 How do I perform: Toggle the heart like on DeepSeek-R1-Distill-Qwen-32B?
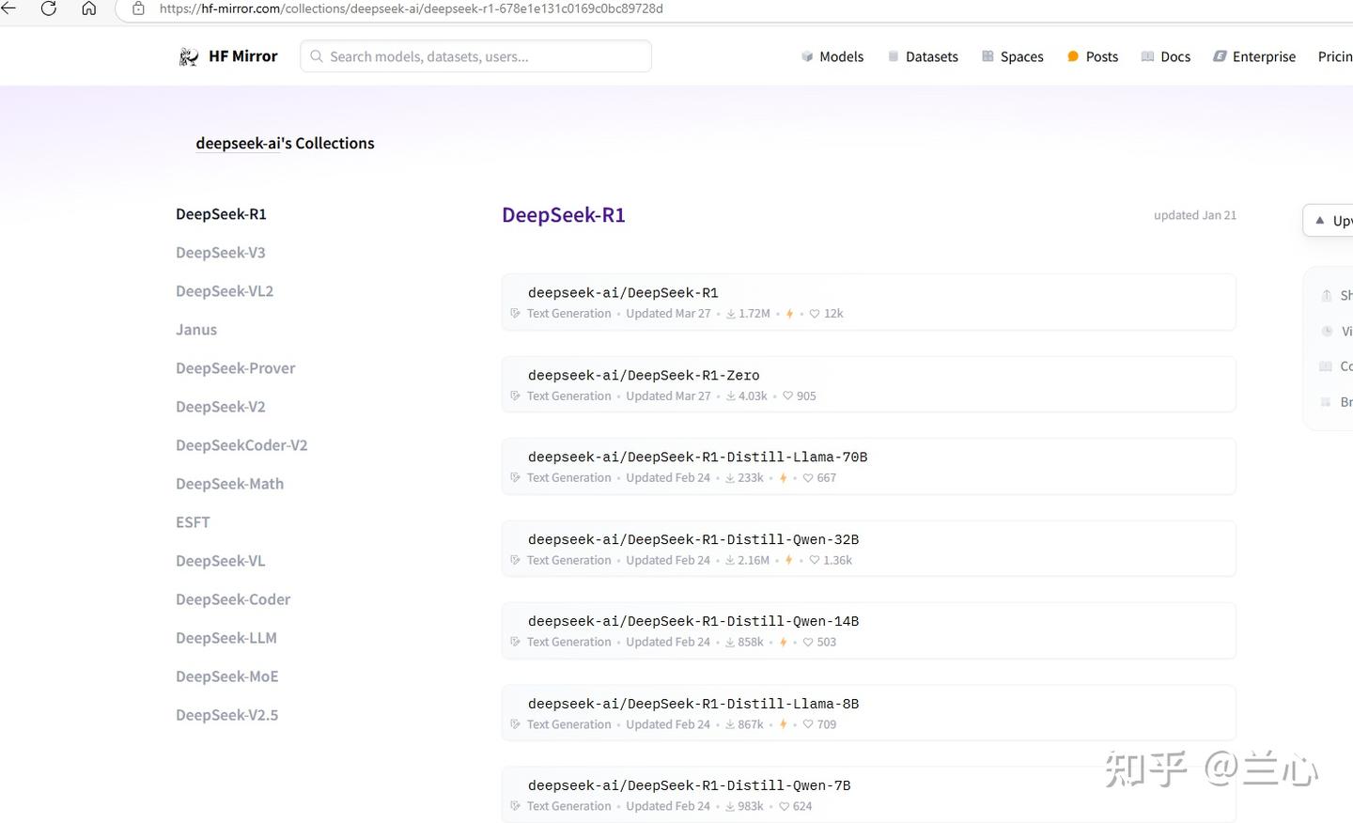(814, 560)
